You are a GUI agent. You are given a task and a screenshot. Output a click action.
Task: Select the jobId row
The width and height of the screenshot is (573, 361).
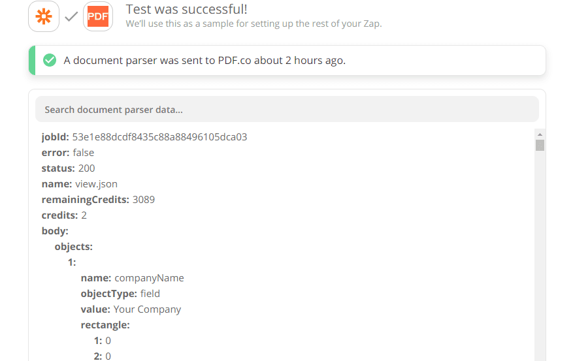[x=144, y=137]
